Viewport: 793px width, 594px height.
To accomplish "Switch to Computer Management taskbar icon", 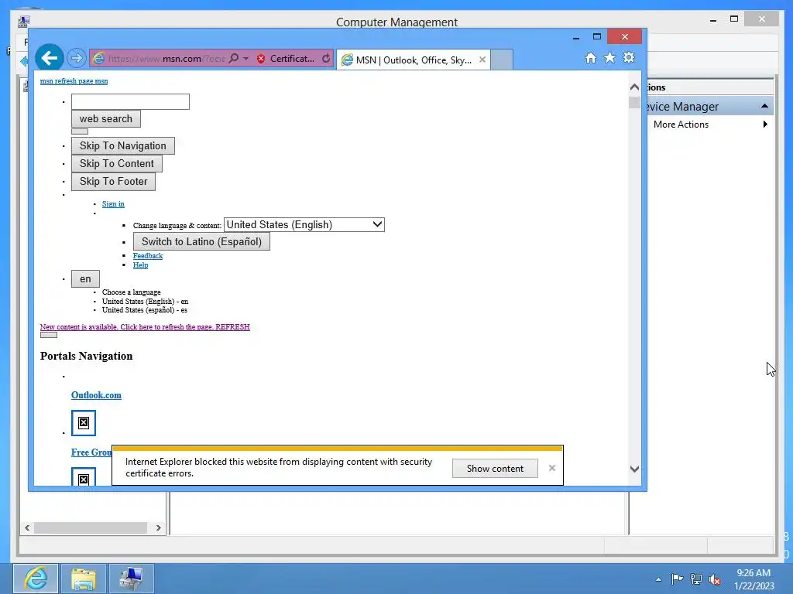I will point(131,579).
